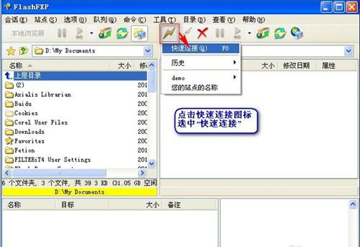This screenshot has height=247, width=360.
Task: Sort remote list by 修改日期 column
Action: (x=296, y=66)
